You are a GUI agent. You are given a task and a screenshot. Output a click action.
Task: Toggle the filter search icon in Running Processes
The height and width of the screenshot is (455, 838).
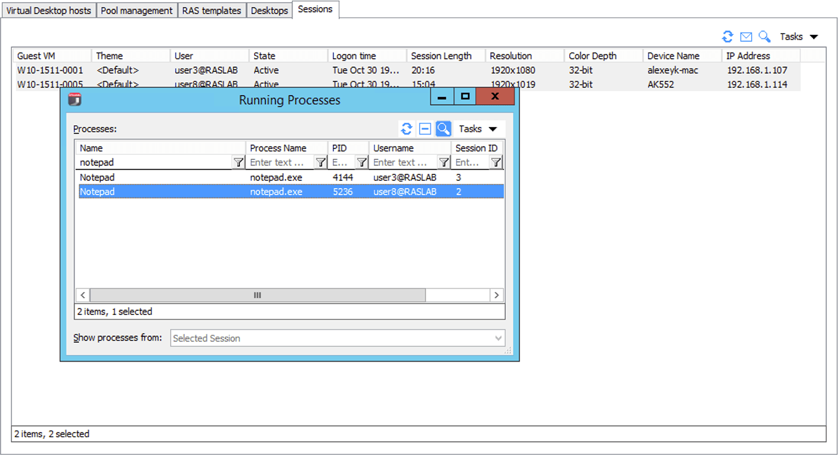(443, 129)
